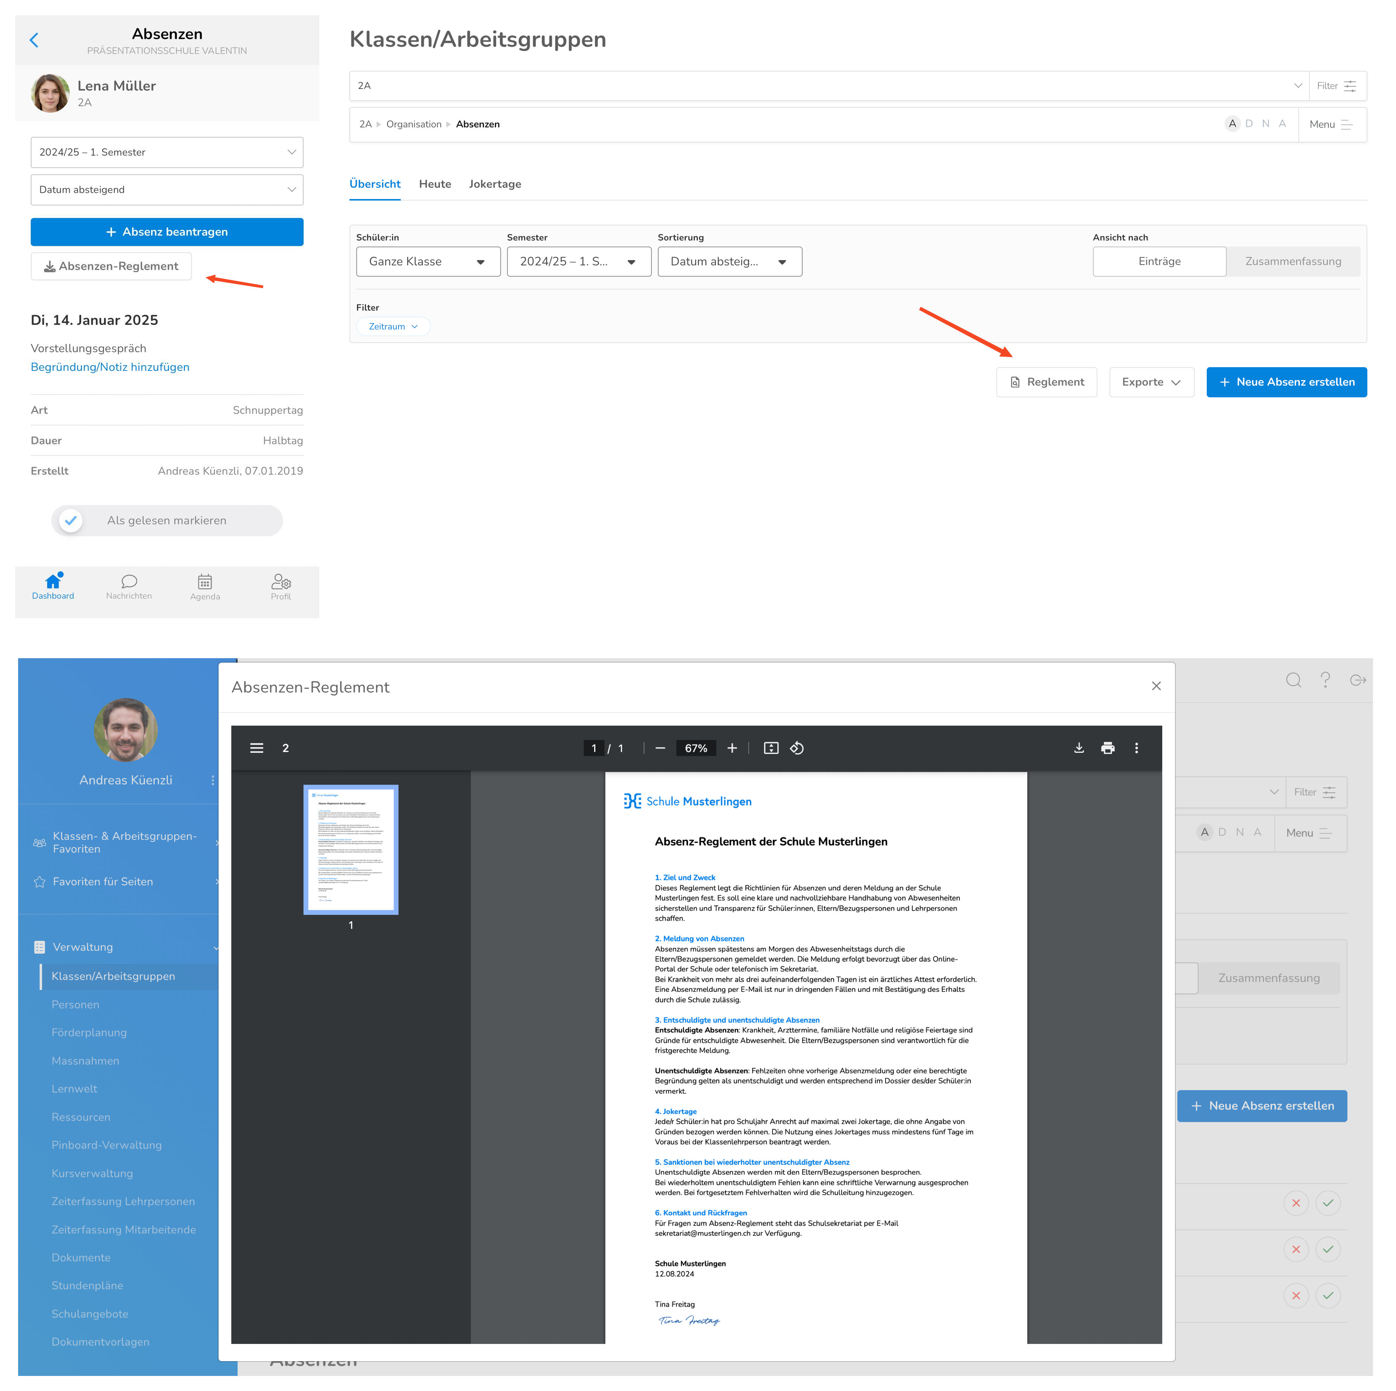Select Einträge view option
The height and width of the screenshot is (1391, 1396).
point(1158,262)
